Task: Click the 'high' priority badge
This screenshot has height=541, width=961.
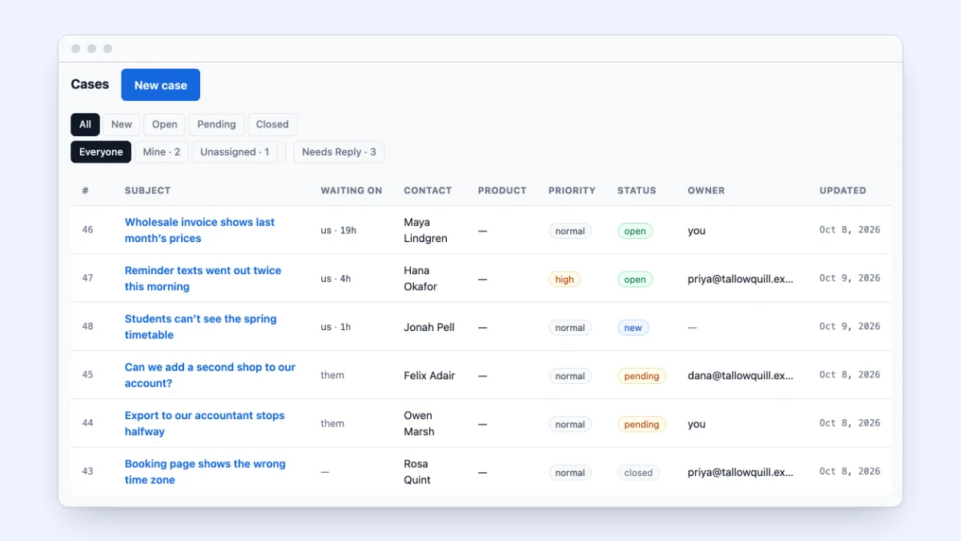Action: (565, 280)
